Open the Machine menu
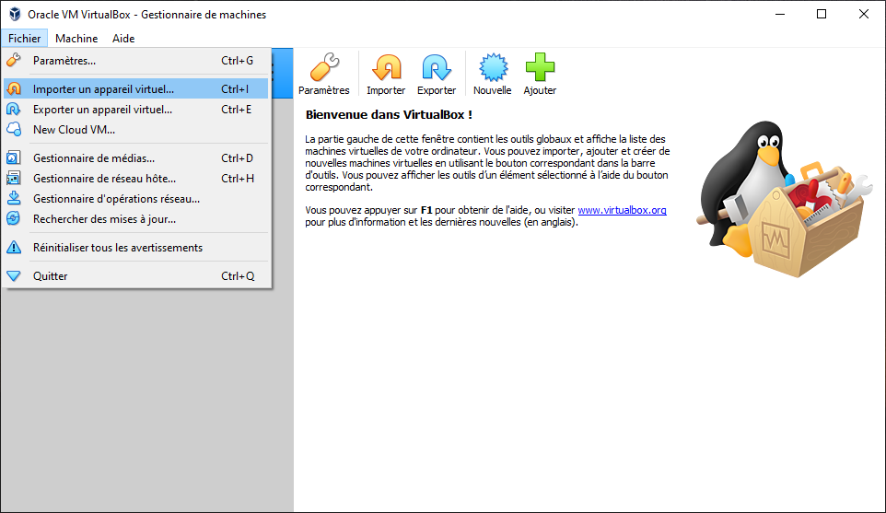This screenshot has width=886, height=513. click(76, 39)
